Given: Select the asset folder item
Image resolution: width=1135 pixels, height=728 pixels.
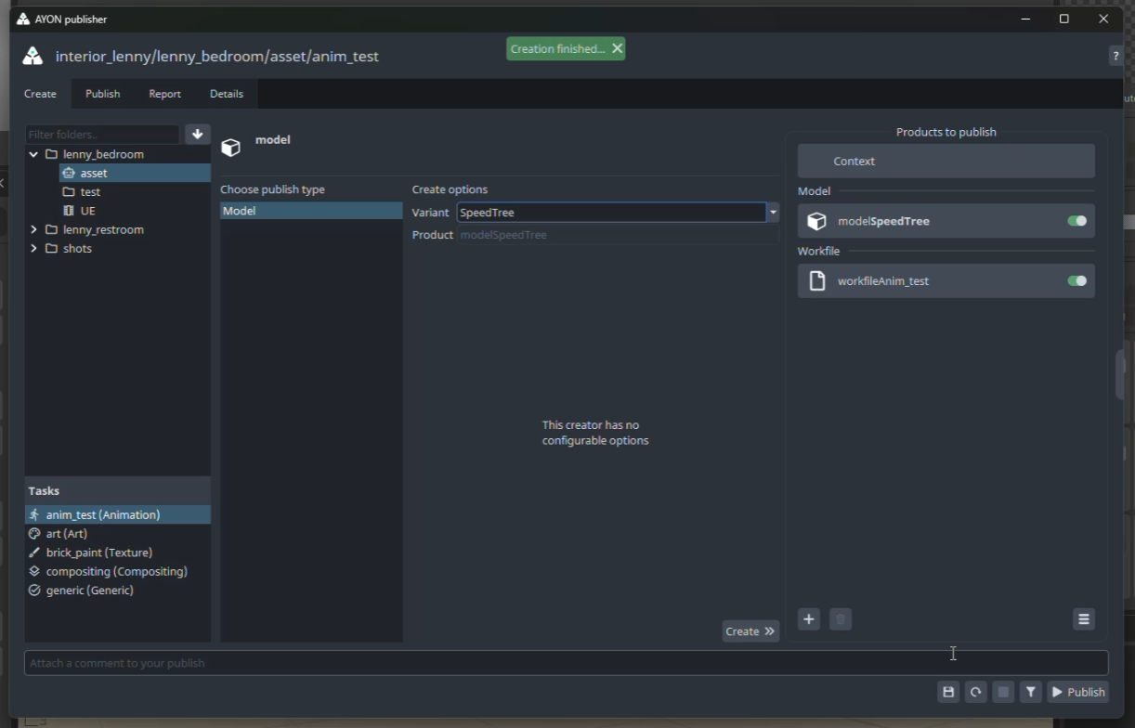Looking at the screenshot, I should 135,173.
